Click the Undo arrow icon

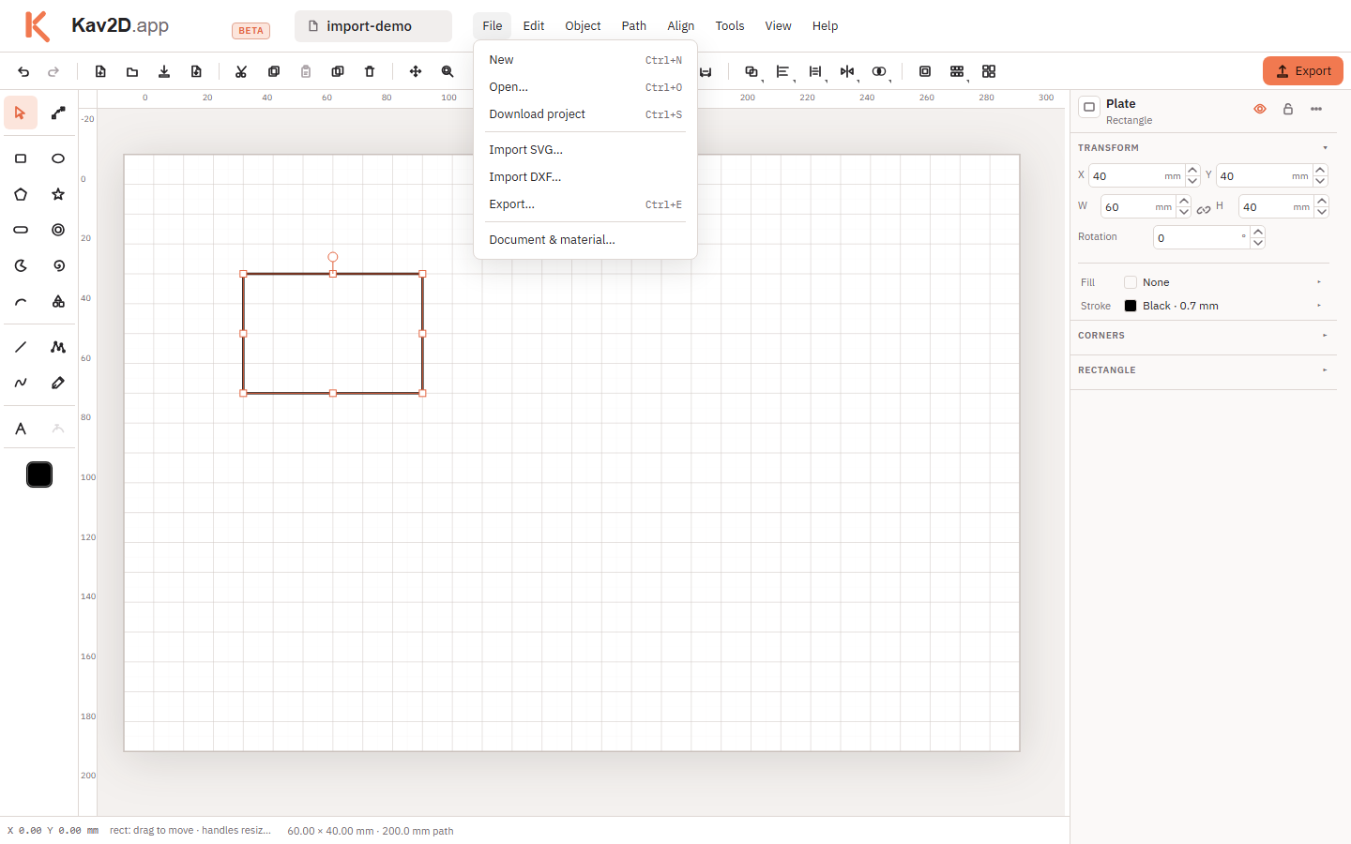click(23, 71)
